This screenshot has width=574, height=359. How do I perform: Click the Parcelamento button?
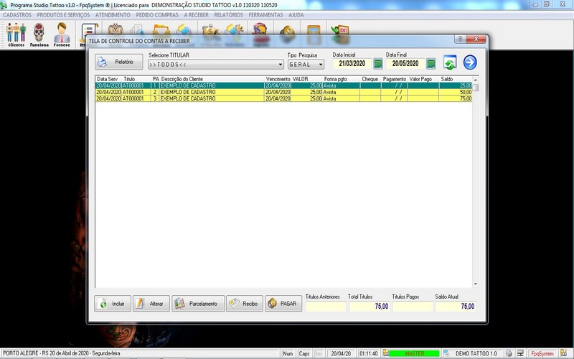coord(198,304)
